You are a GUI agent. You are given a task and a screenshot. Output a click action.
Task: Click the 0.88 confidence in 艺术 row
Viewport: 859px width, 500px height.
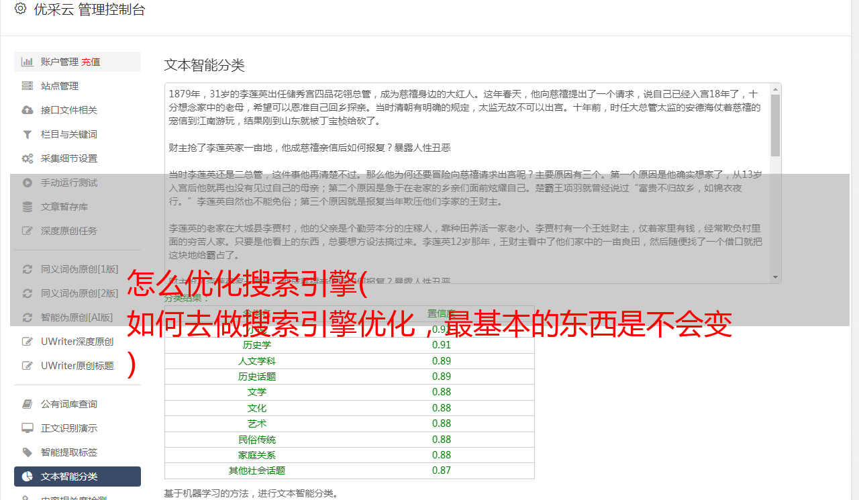click(x=442, y=423)
